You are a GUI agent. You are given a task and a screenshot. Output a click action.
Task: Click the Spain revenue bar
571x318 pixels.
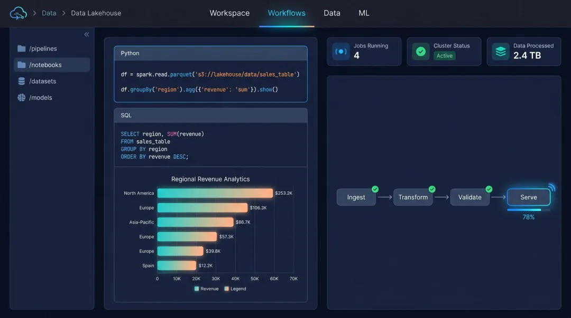tap(177, 266)
